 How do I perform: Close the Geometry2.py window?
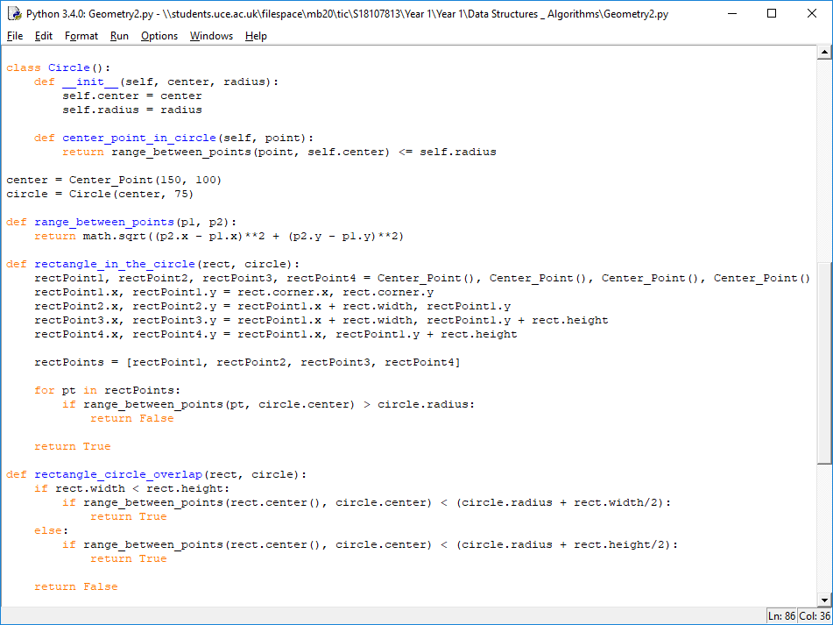pos(812,14)
